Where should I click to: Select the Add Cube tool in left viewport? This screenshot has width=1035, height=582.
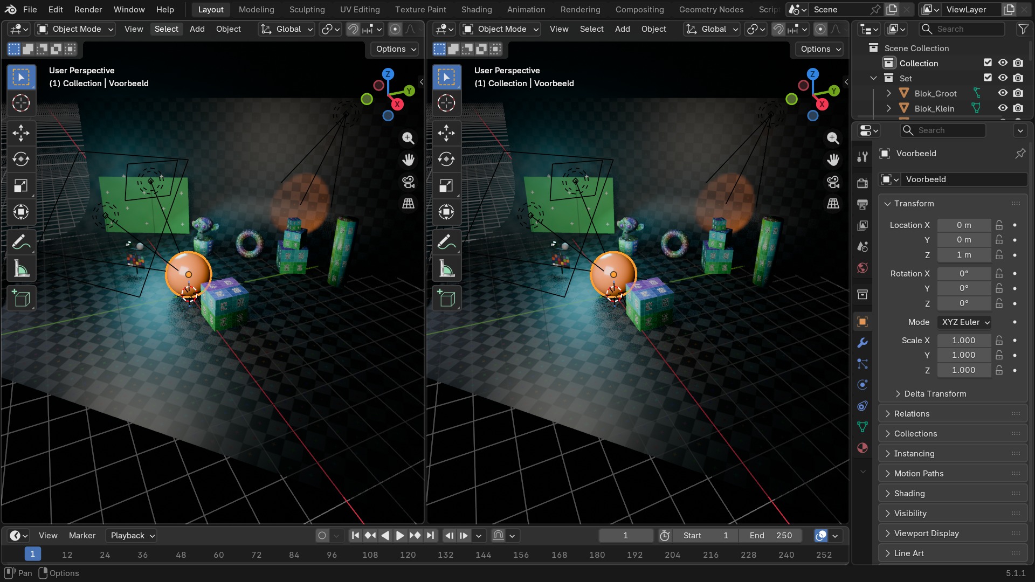coord(21,299)
